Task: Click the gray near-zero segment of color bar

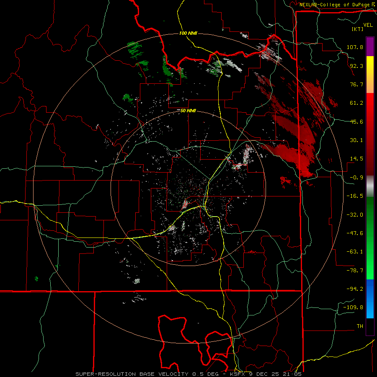Action: (x=370, y=186)
